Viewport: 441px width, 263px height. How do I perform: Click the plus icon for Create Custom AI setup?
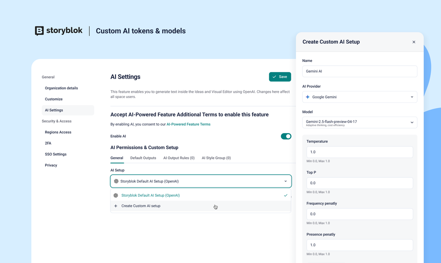pos(115,206)
